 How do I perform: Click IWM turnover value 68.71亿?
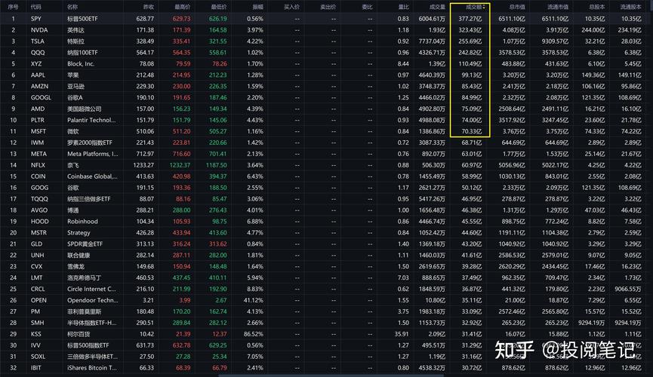(x=471, y=143)
